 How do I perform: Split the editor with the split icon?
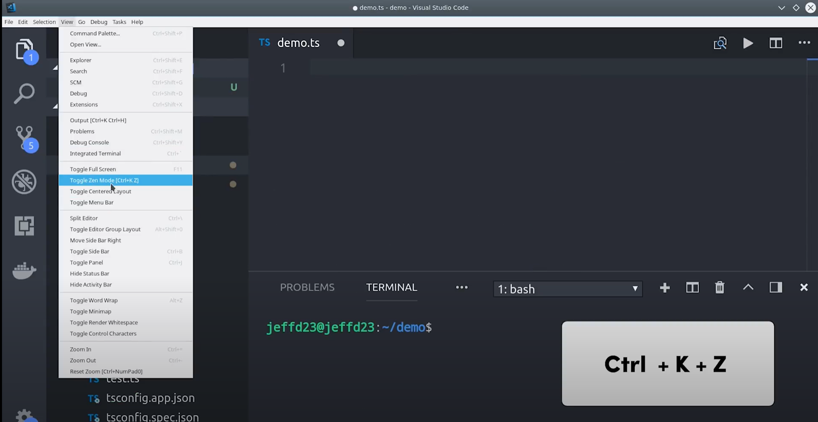[x=776, y=43]
